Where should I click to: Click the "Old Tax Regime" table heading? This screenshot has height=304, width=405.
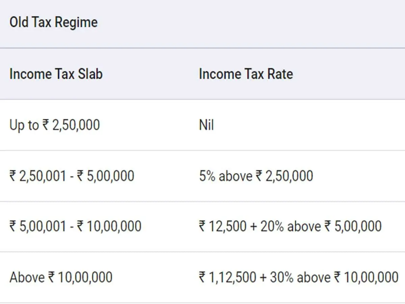(x=53, y=23)
